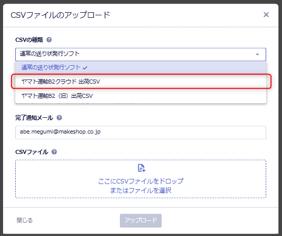Collapse the CSV type dropdown arrow

(x=258, y=54)
